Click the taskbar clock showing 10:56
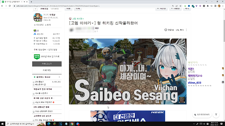 214,124
